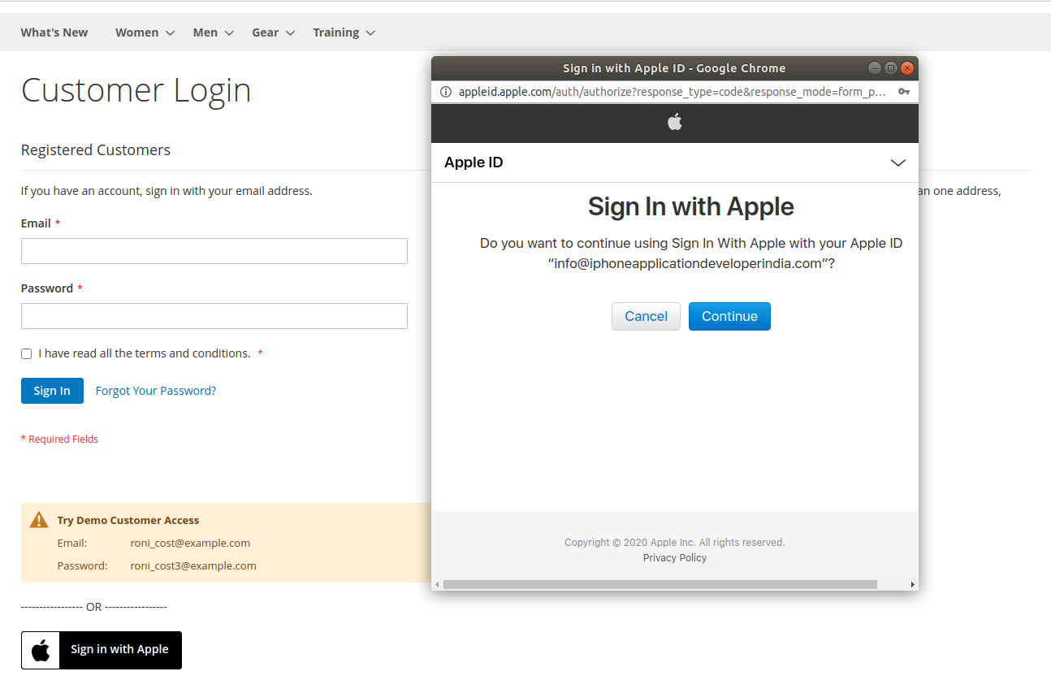Select the What's New menu item
The height and width of the screenshot is (680, 1051).
[x=54, y=32]
